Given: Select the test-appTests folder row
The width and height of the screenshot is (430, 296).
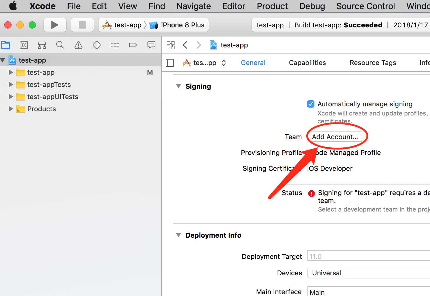Looking at the screenshot, I should [81, 84].
